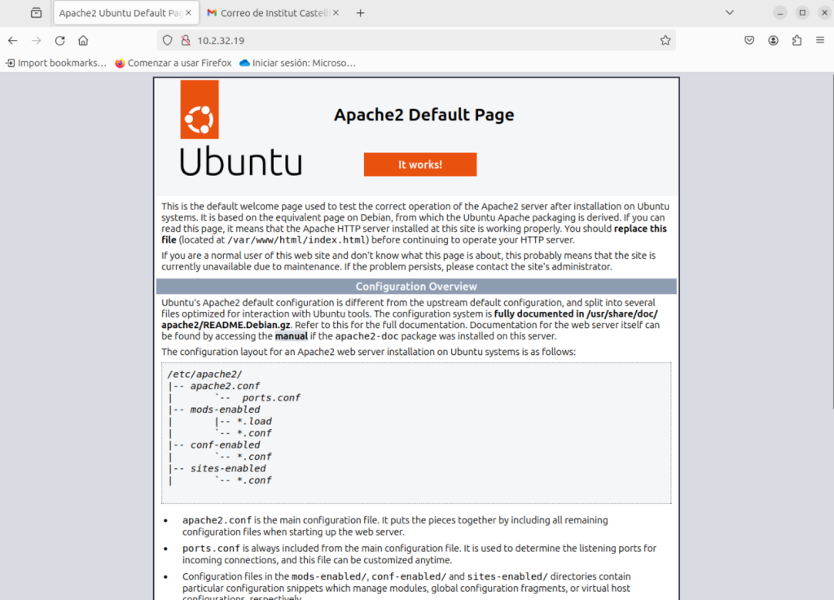
Task: Click the vertical page scrollbar
Action: click(833, 242)
